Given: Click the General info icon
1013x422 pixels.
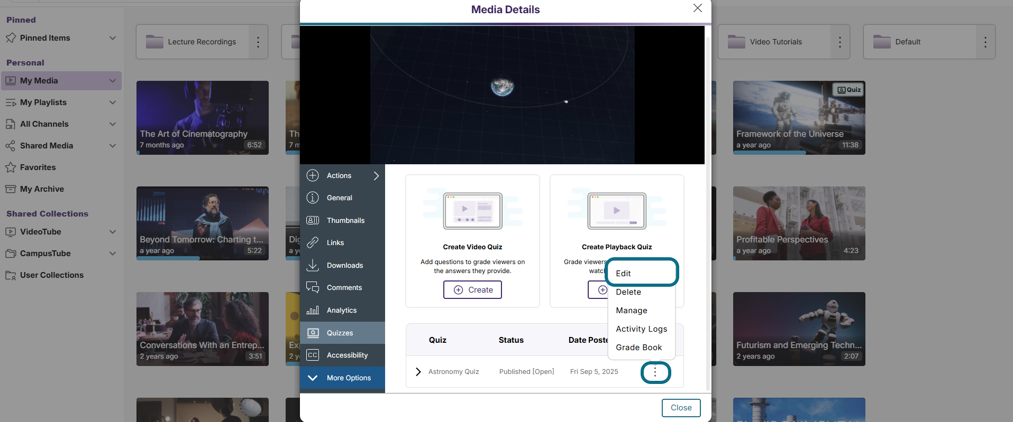Looking at the screenshot, I should click(313, 198).
